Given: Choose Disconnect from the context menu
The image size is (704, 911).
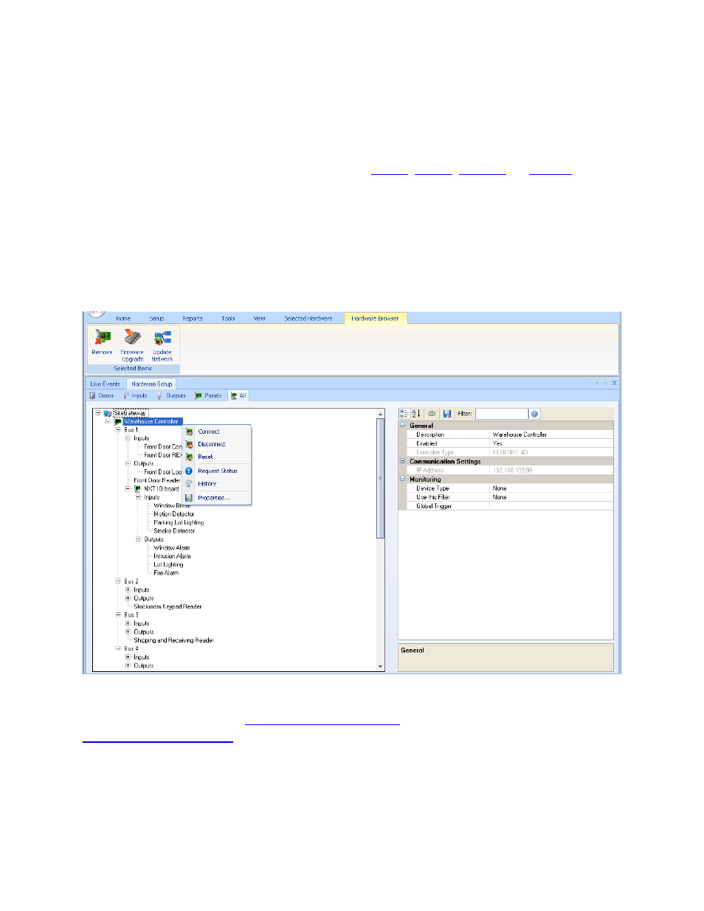Looking at the screenshot, I should click(x=212, y=444).
